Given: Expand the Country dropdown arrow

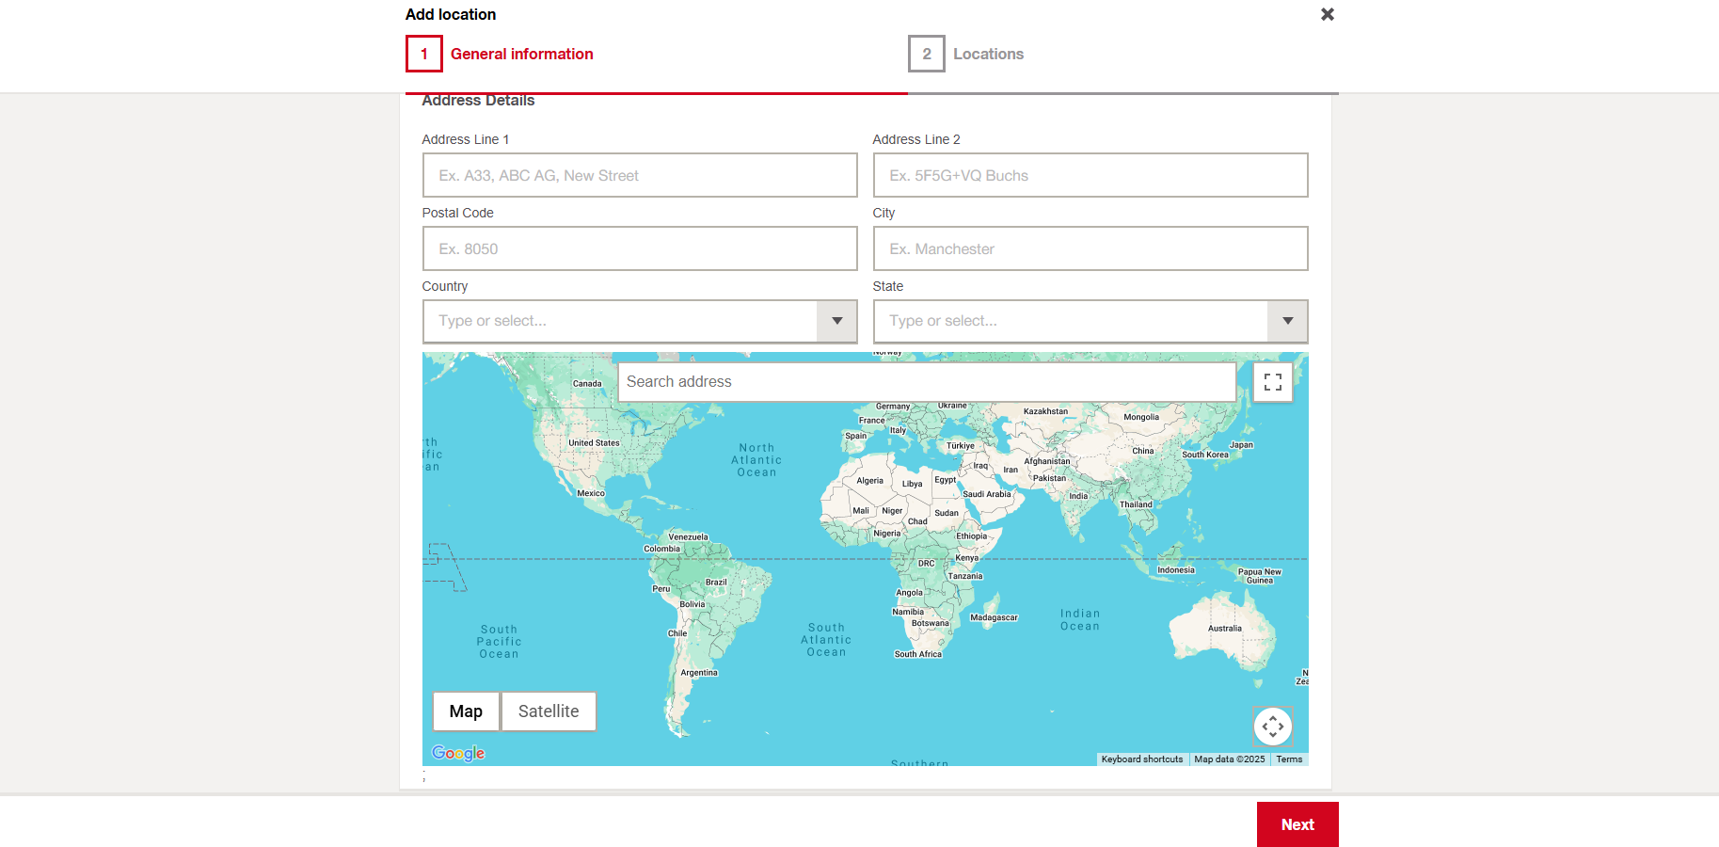Looking at the screenshot, I should point(836,321).
